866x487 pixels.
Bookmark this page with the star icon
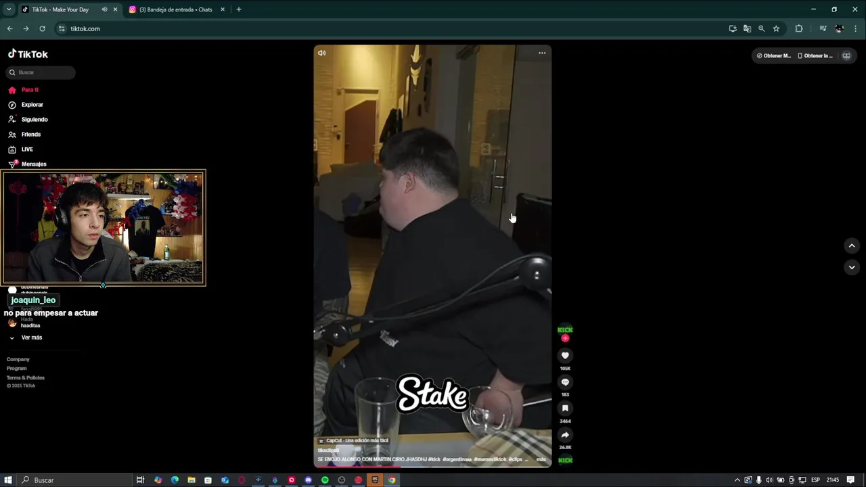coord(776,28)
